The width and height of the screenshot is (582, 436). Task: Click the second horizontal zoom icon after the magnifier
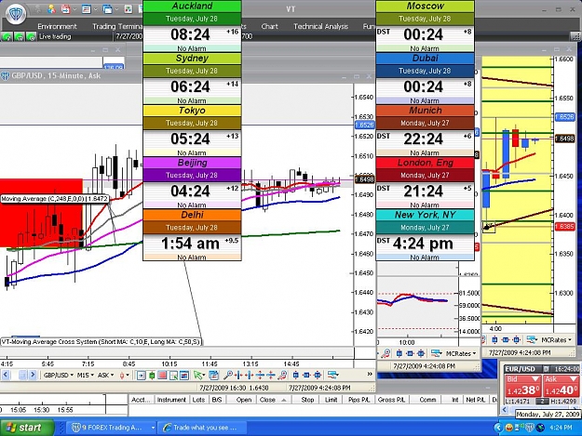tap(249, 376)
